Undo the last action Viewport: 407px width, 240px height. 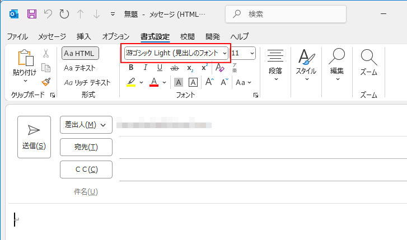click(x=48, y=14)
